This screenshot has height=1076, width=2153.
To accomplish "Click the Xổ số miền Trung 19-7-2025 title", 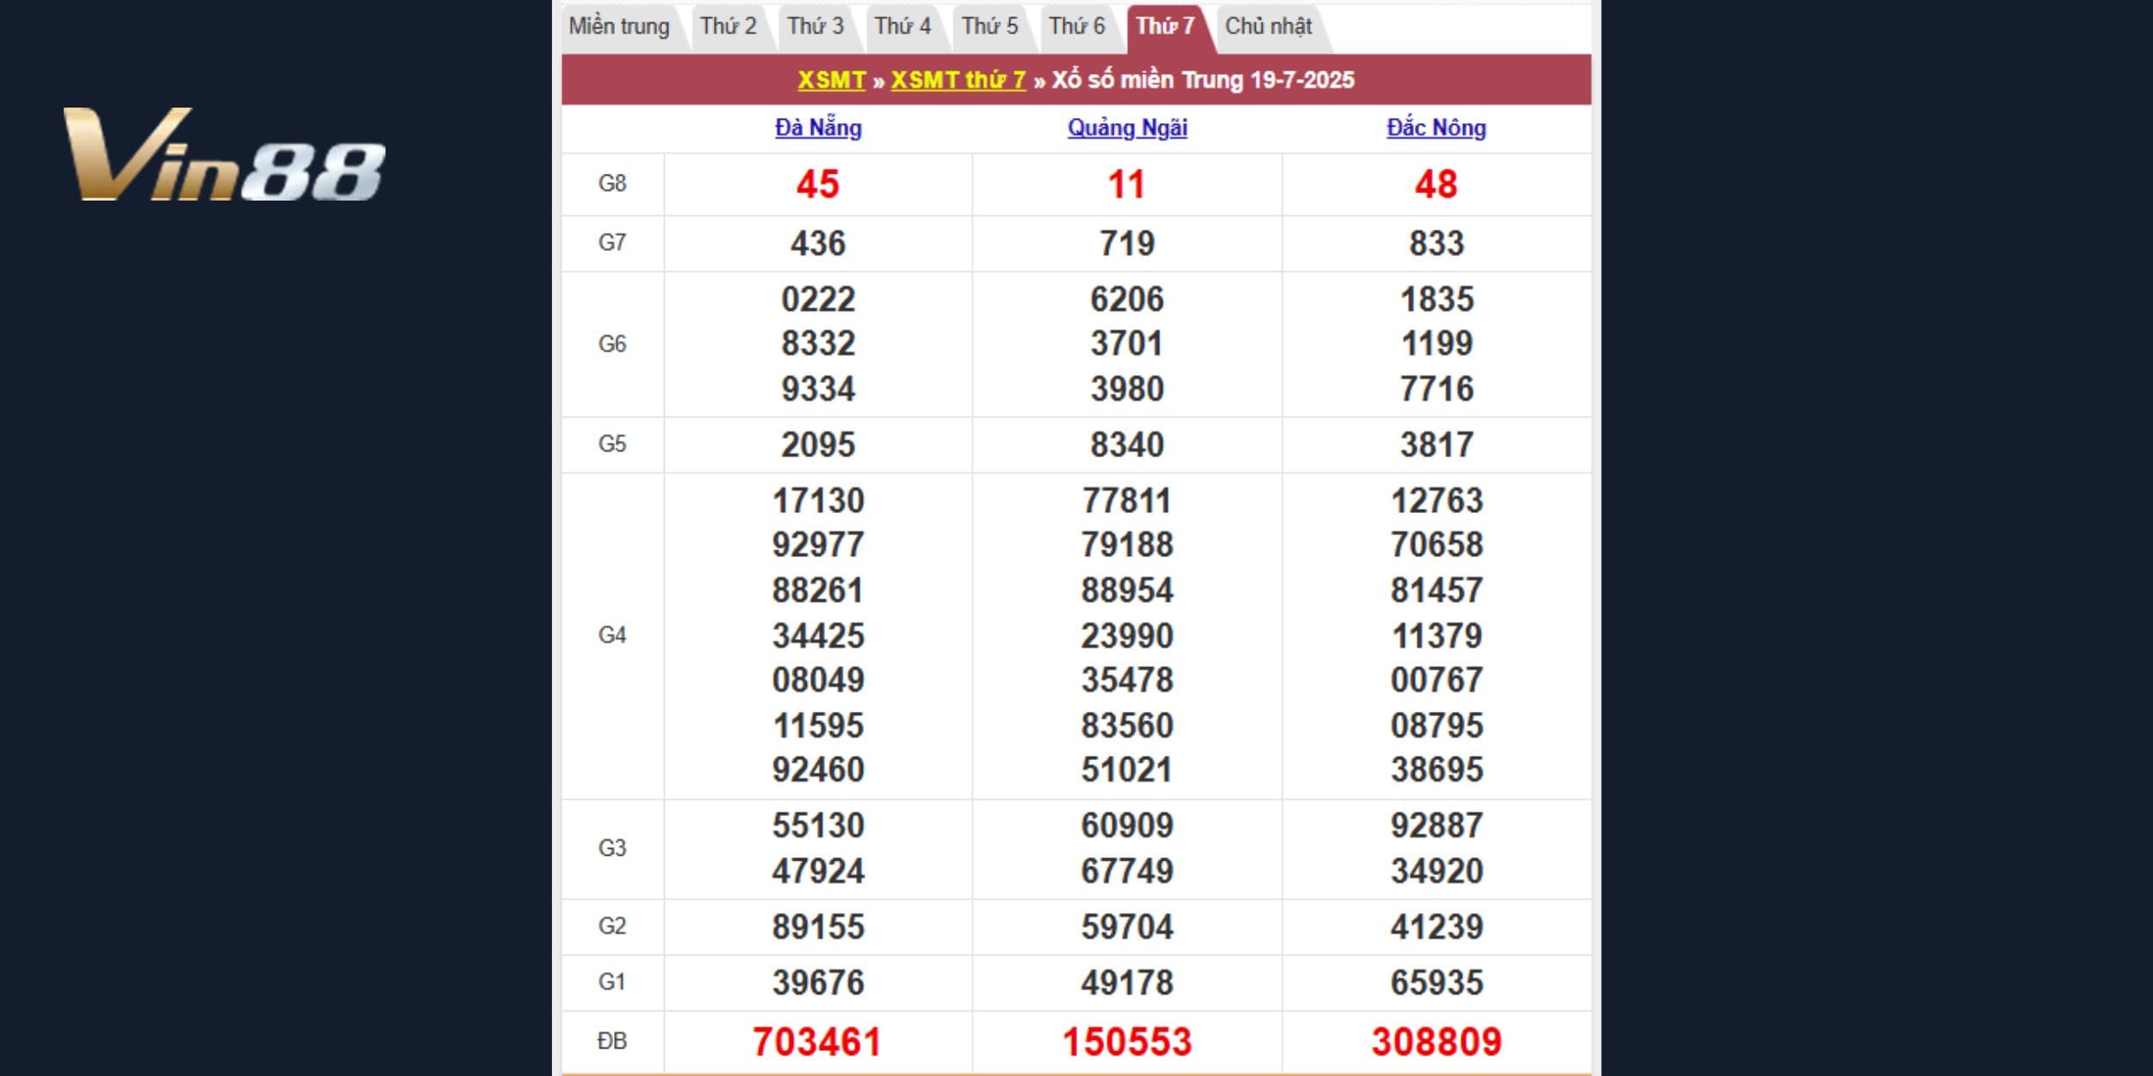I will pyautogui.click(x=1203, y=80).
